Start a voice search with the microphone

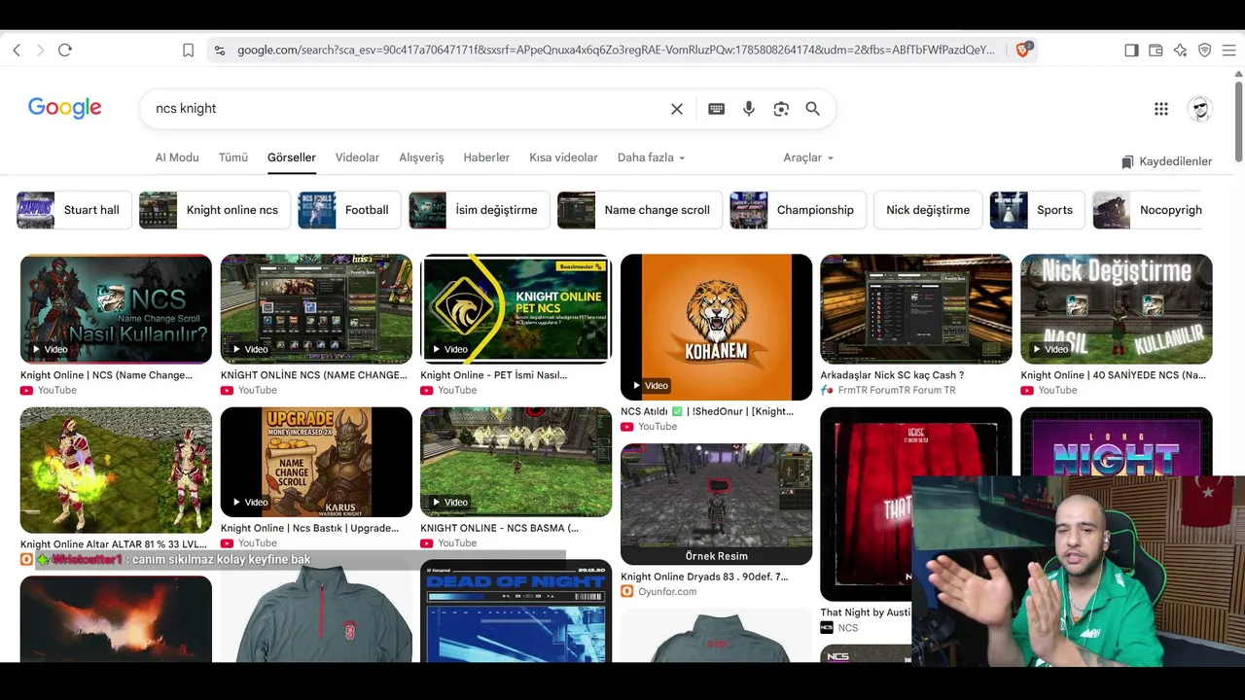click(749, 109)
